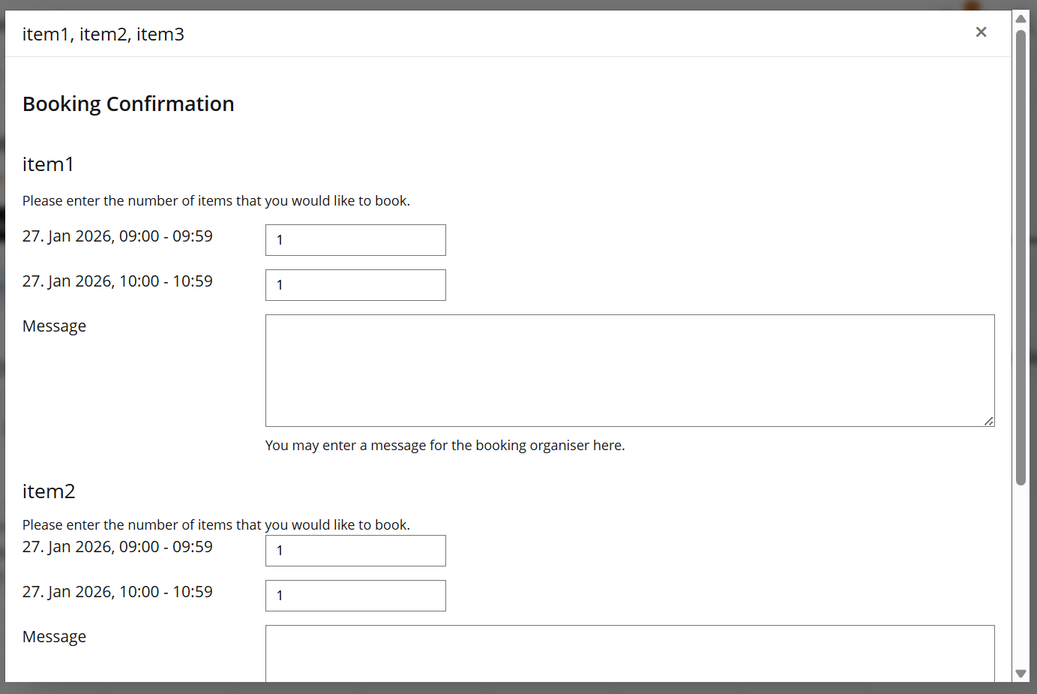Click item1's 10:00 - 10:59 time slot label
The width and height of the screenshot is (1037, 694).
[118, 281]
